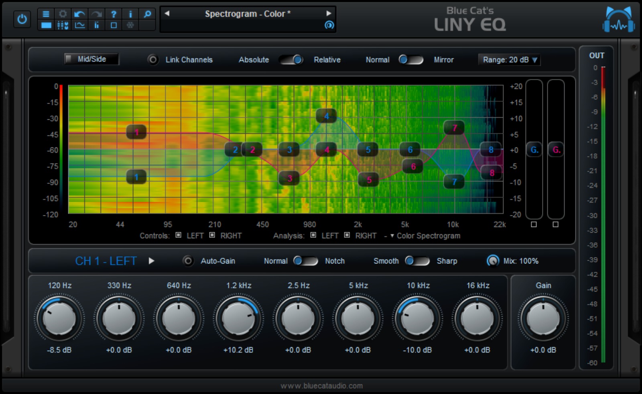Click the snowflake freeze icon
Image resolution: width=642 pixels, height=394 pixels.
pos(130,25)
